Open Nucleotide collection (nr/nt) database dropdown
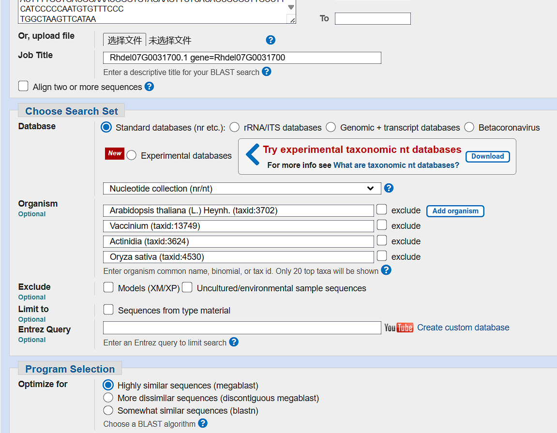The height and width of the screenshot is (433, 557). click(242, 189)
